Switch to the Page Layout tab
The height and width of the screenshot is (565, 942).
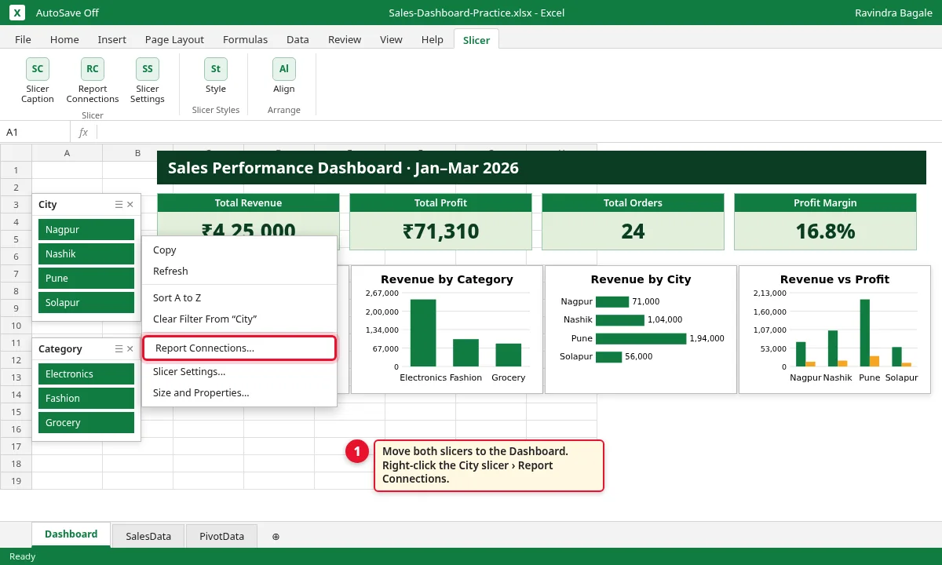174,39
